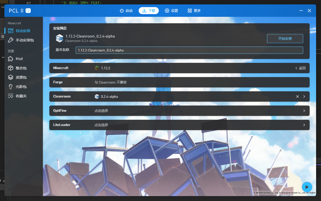Click the Mod puzzle piece icon
The image size is (321, 201).
[x=10, y=59]
